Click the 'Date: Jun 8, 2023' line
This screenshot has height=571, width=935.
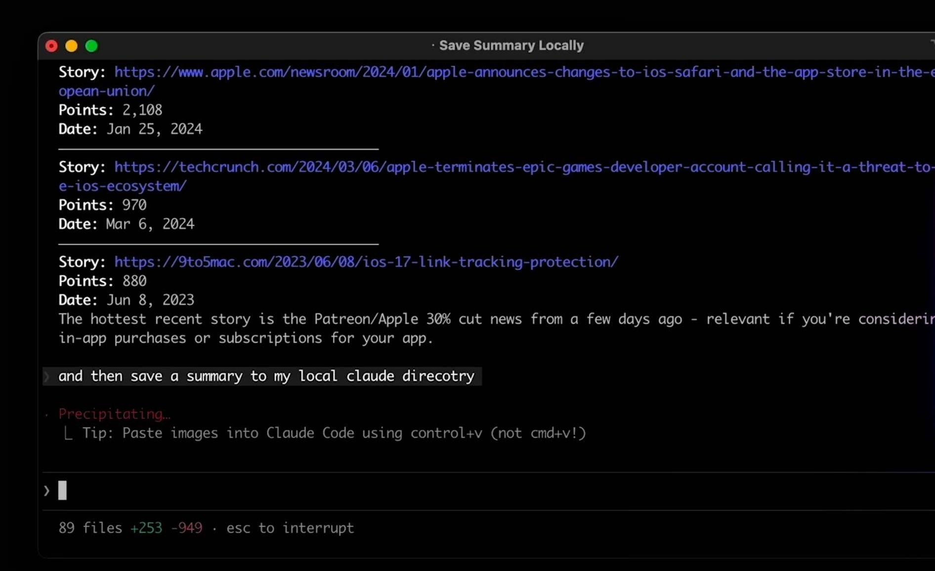[x=127, y=300]
